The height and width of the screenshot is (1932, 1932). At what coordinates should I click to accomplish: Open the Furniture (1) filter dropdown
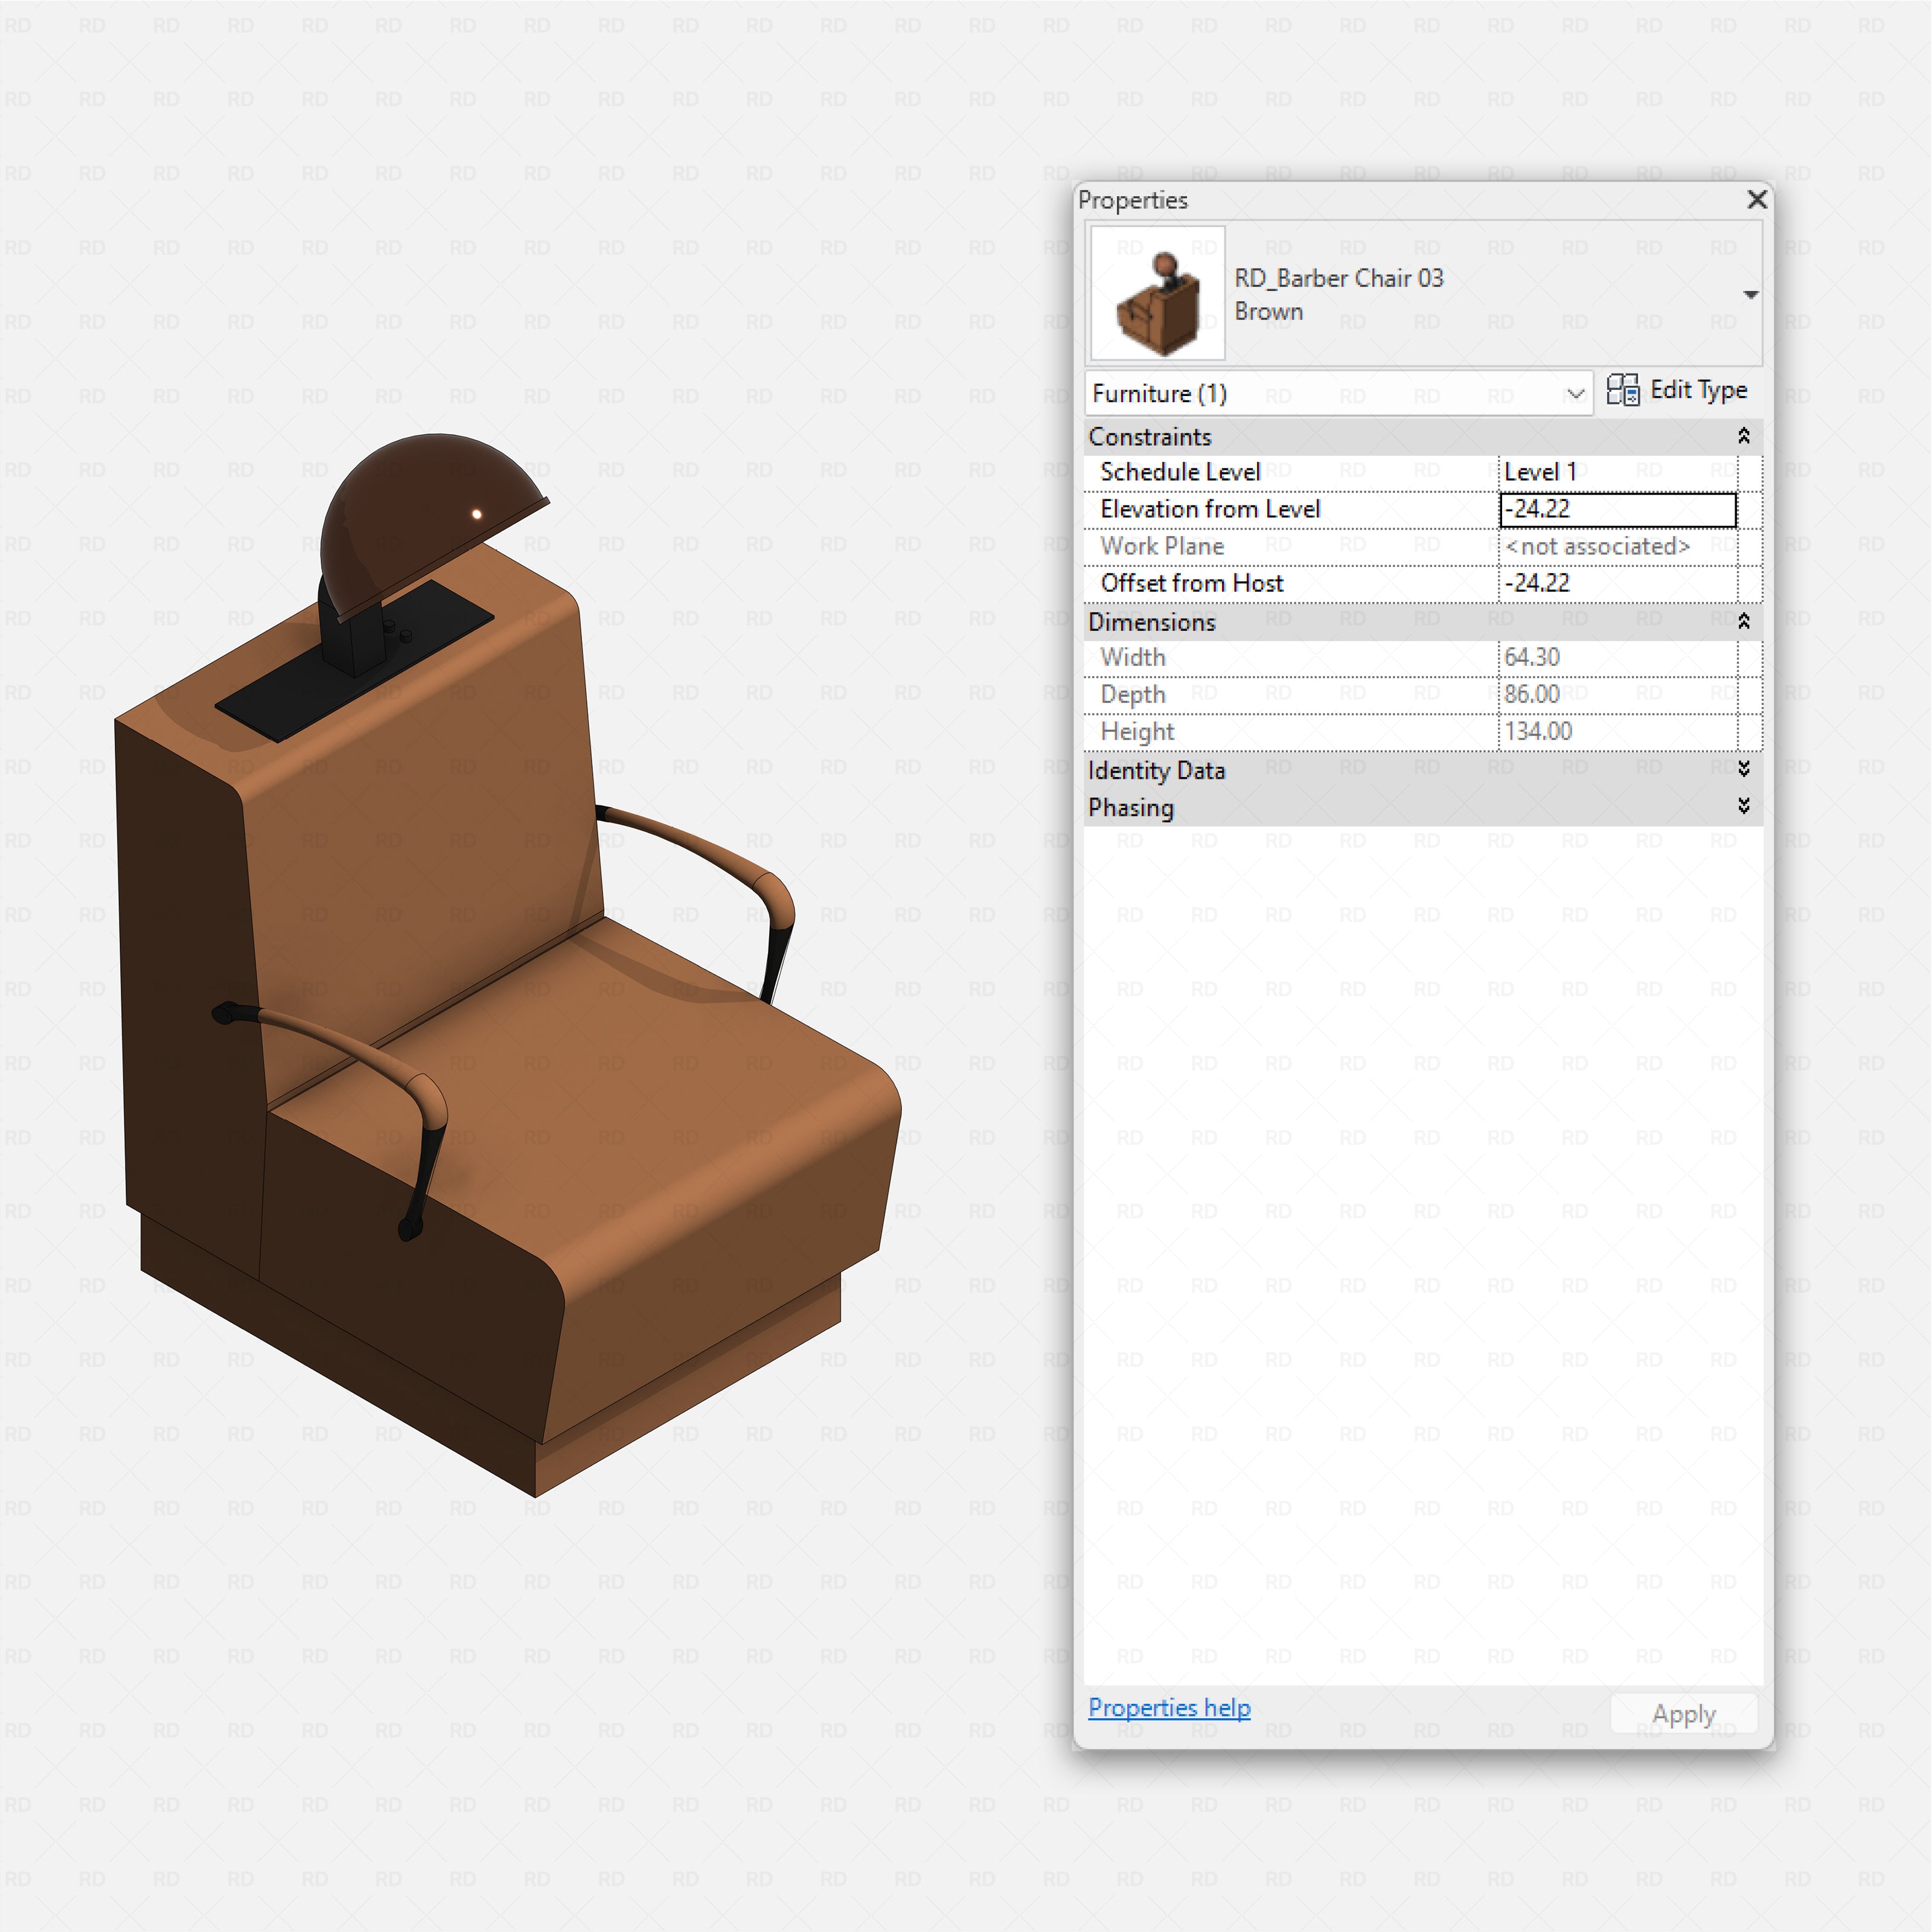[x=1576, y=393]
